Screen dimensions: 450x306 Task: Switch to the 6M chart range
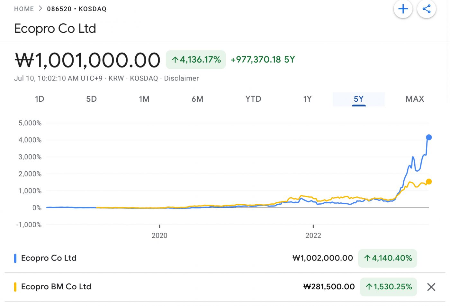pos(197,99)
